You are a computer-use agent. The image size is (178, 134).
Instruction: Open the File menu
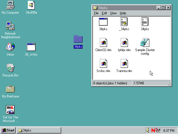point(96,13)
